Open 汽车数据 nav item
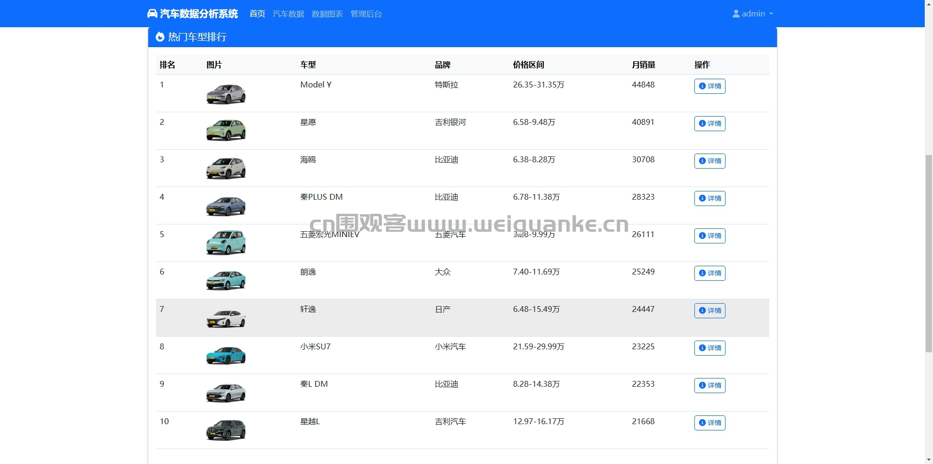The height and width of the screenshot is (464, 933). (x=288, y=14)
